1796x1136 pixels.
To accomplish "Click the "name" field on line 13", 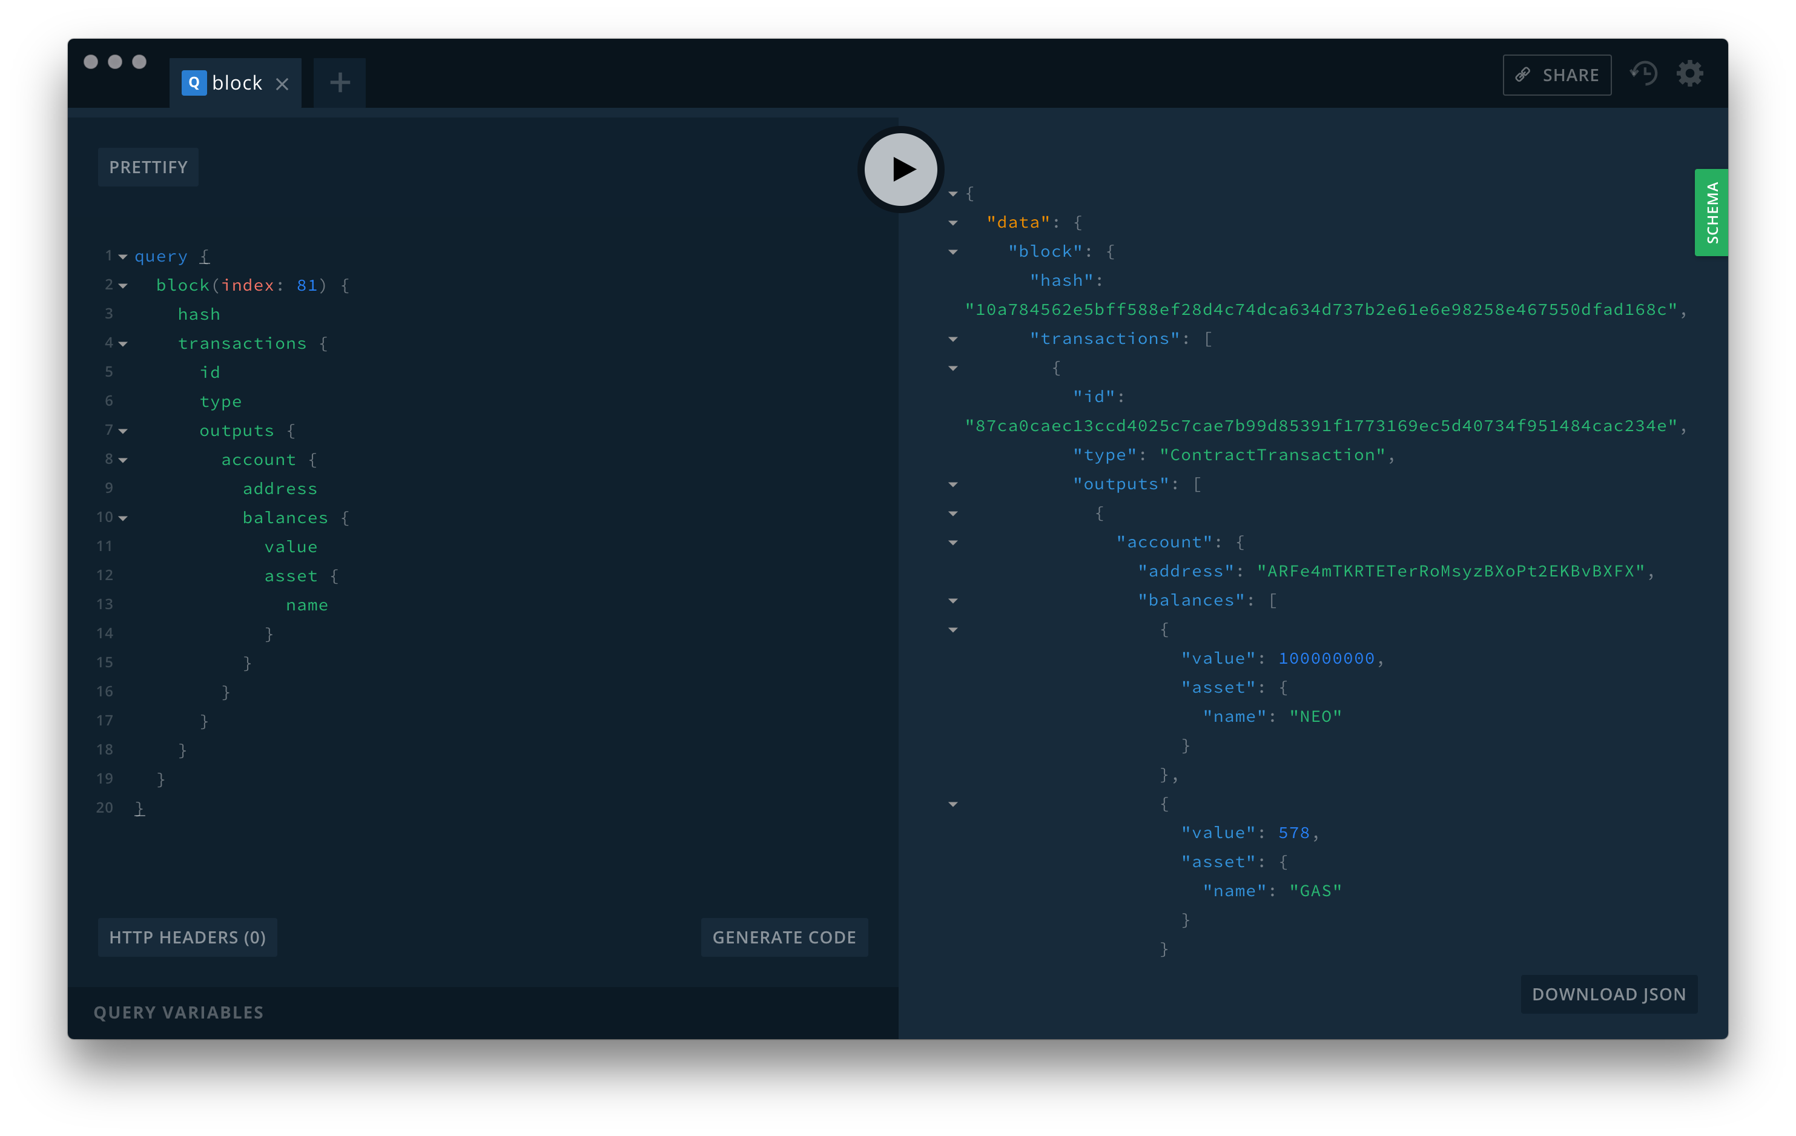I will [x=306, y=605].
